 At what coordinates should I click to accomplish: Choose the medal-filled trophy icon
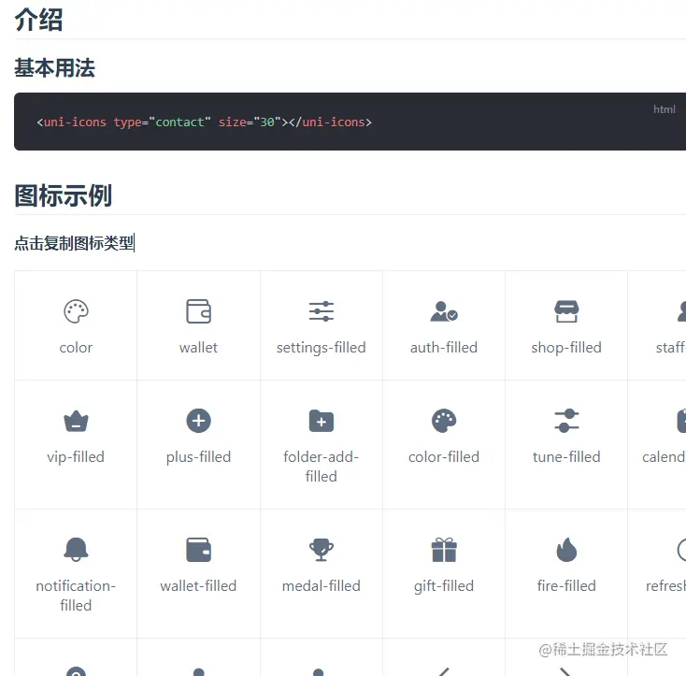coord(322,550)
